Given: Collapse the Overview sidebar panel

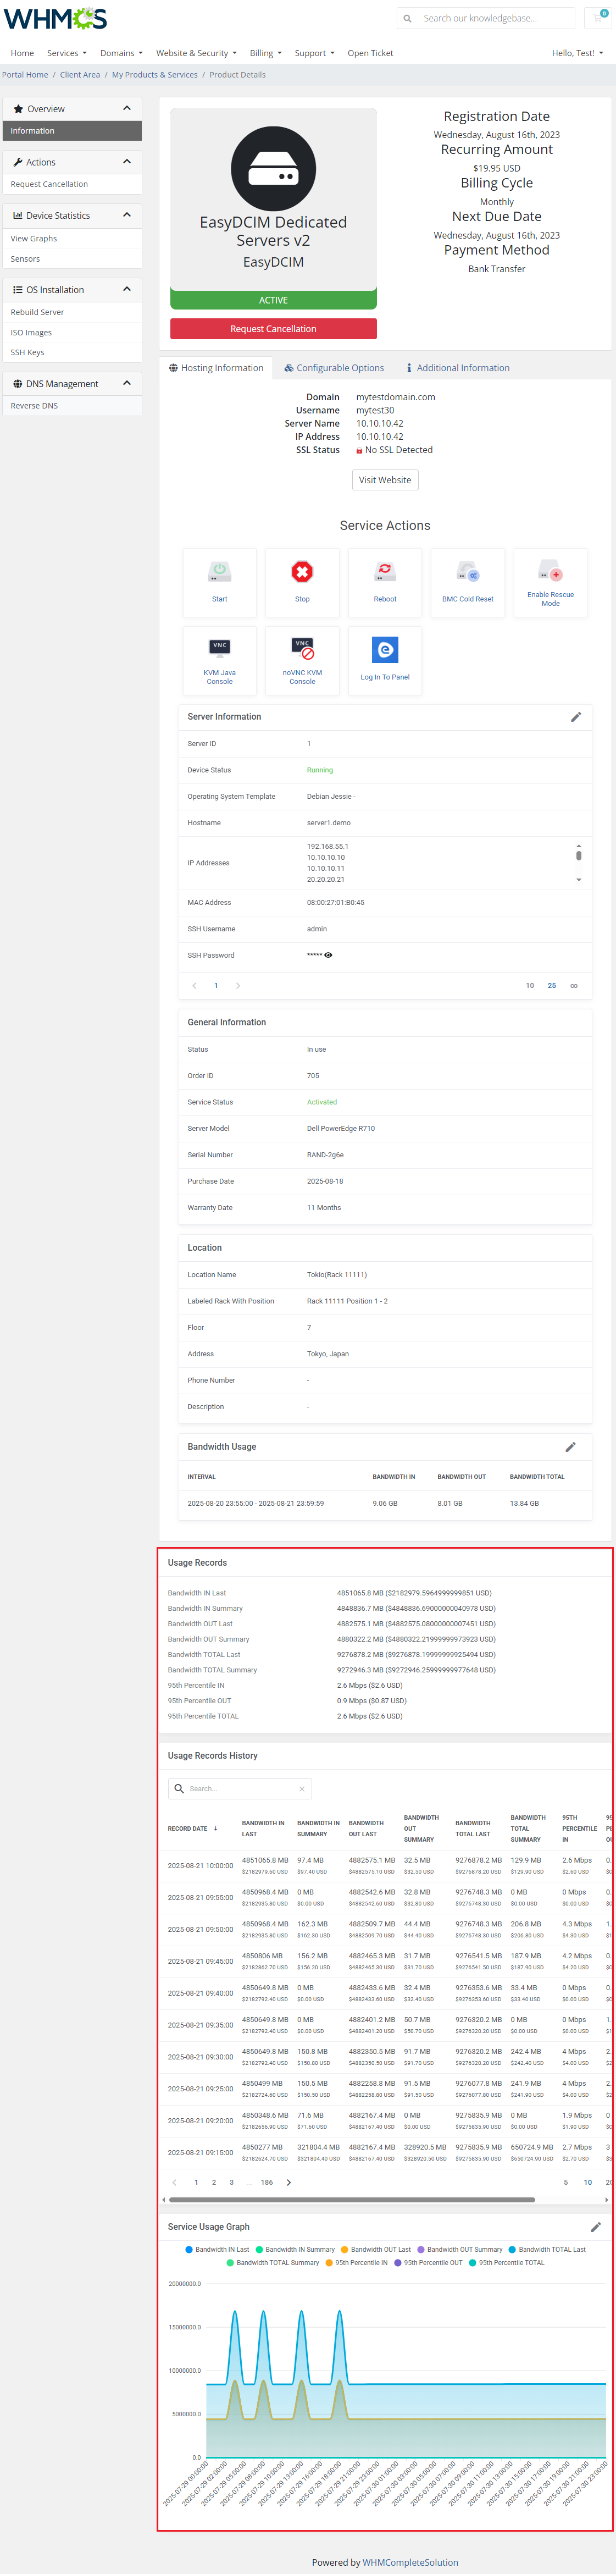Looking at the screenshot, I should click(x=127, y=108).
